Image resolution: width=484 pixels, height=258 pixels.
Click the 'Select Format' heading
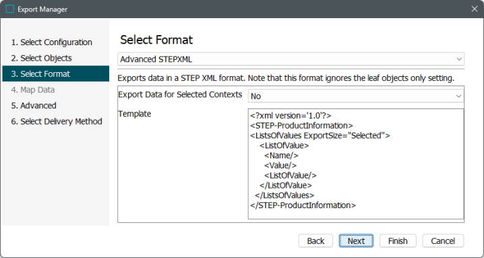(x=156, y=40)
